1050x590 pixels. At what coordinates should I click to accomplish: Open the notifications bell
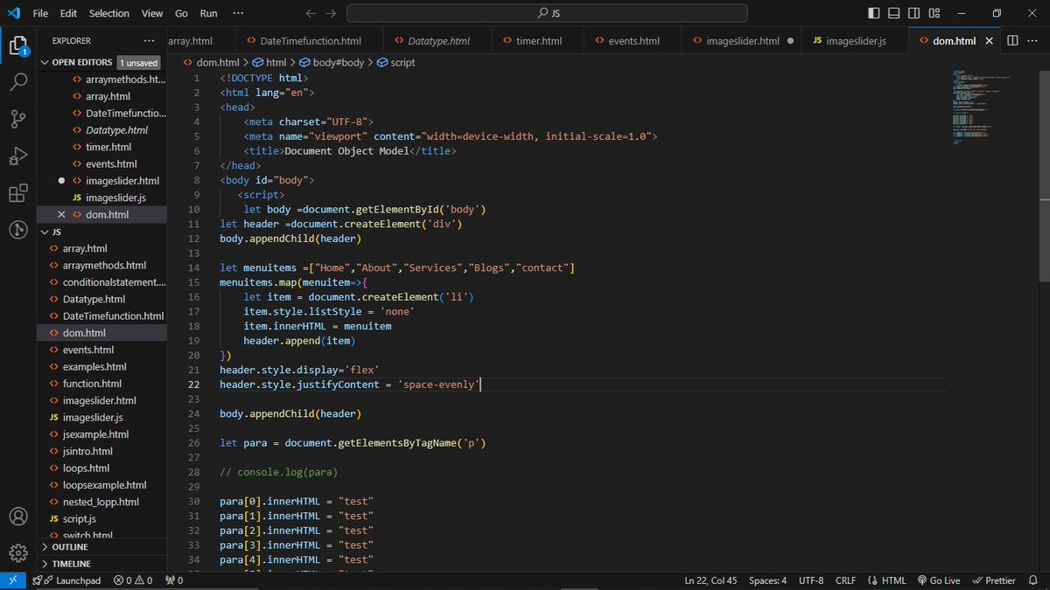pyautogui.click(x=1032, y=580)
